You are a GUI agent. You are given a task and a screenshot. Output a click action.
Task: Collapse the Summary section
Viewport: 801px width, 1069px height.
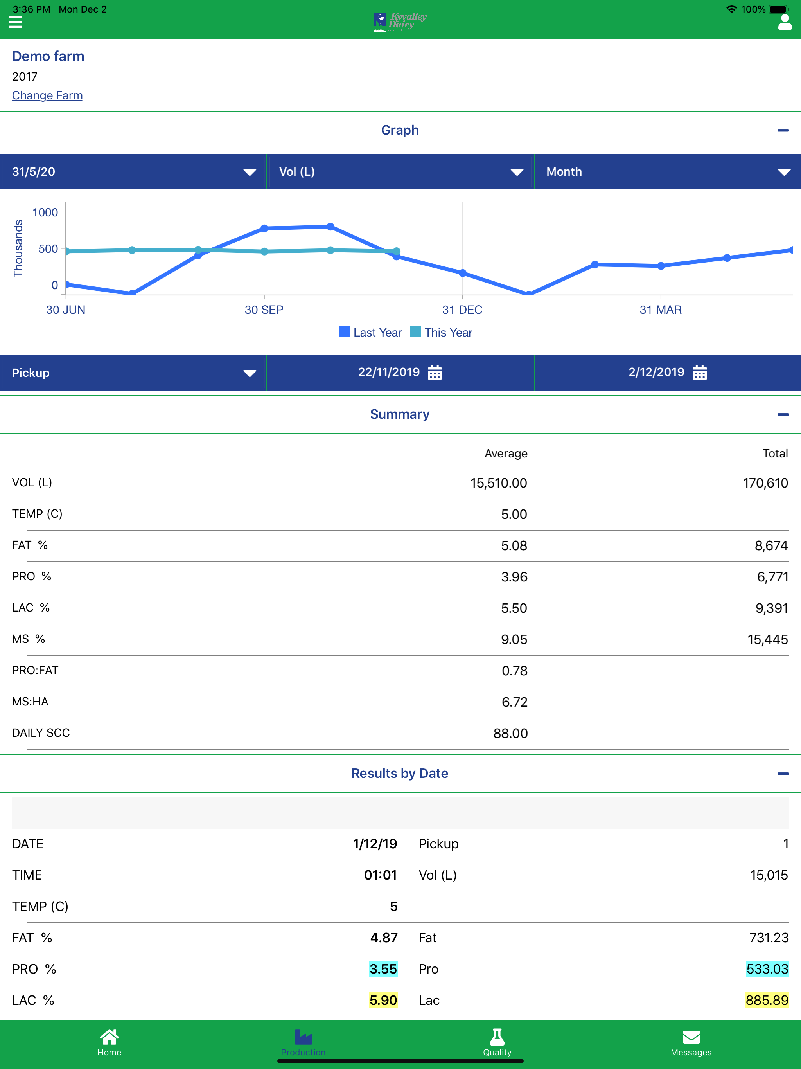[x=783, y=415]
